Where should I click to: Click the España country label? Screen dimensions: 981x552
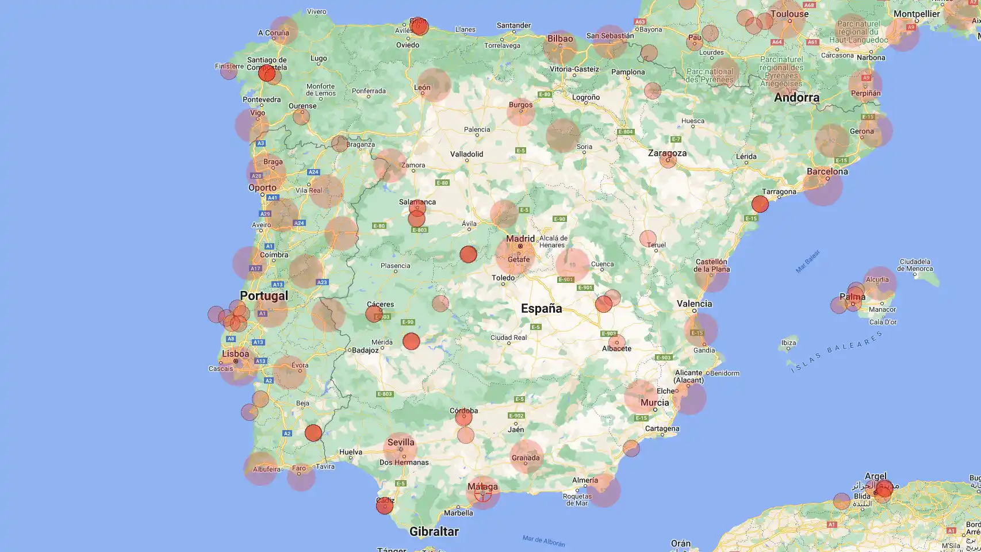(x=541, y=308)
